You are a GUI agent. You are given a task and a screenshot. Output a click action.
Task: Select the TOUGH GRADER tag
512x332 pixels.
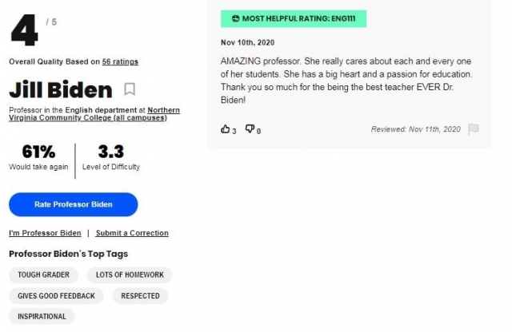(x=43, y=275)
